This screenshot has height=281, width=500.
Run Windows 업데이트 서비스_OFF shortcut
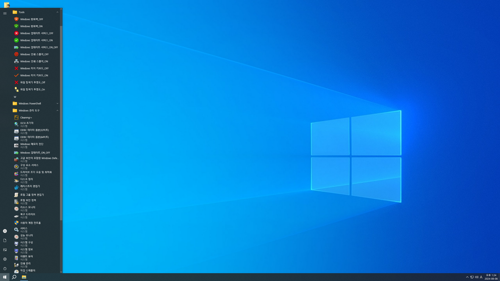36,33
